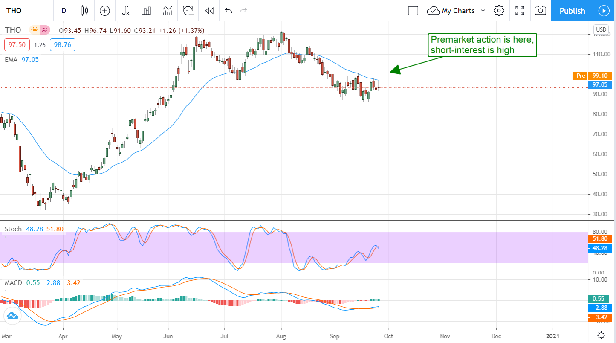
Task: Click the Compare or Add Symbol icon
Action: [x=104, y=11]
